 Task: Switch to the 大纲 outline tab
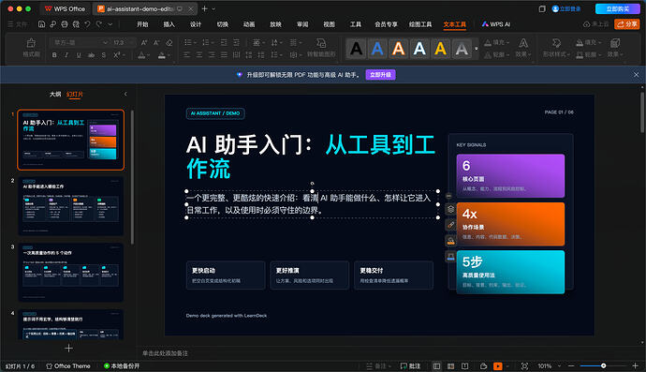tap(55, 94)
